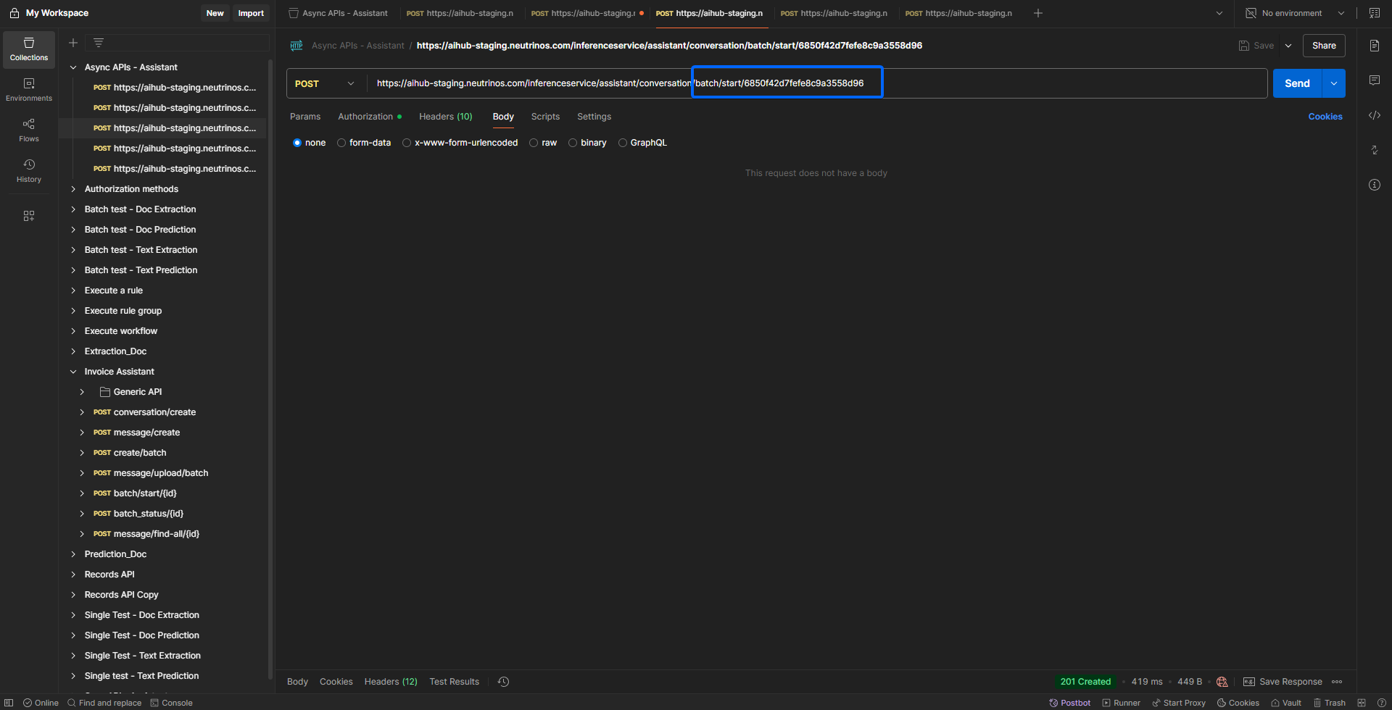The height and width of the screenshot is (710, 1392).
Task: Open the Cookies link
Action: [x=1325, y=117]
